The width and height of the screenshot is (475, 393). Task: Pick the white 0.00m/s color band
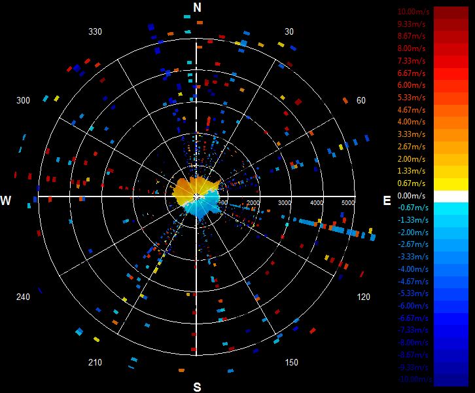(451, 196)
